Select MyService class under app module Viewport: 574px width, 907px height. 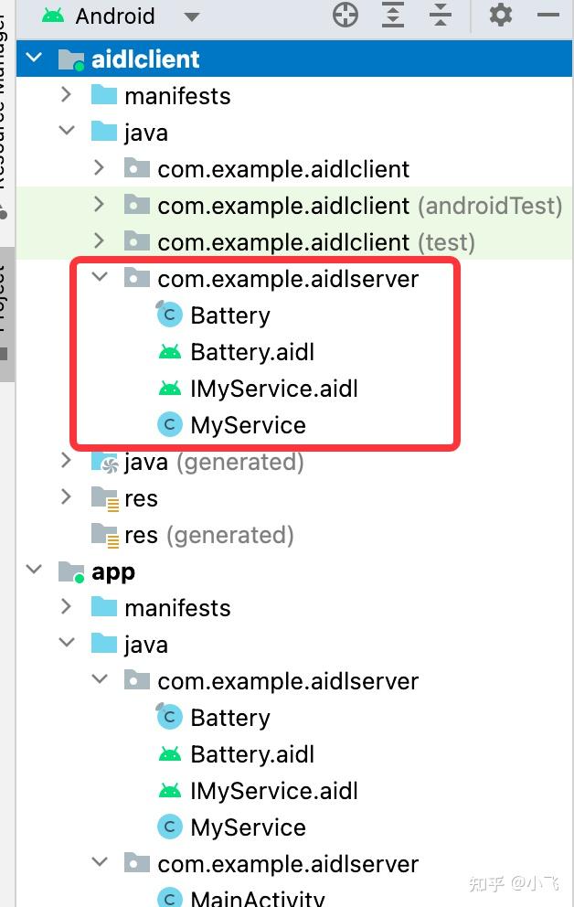pos(248,827)
